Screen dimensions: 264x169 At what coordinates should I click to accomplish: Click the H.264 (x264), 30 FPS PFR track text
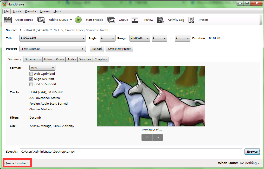pos(46,92)
